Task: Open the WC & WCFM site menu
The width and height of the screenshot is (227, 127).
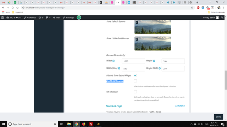Action: click(14, 18)
